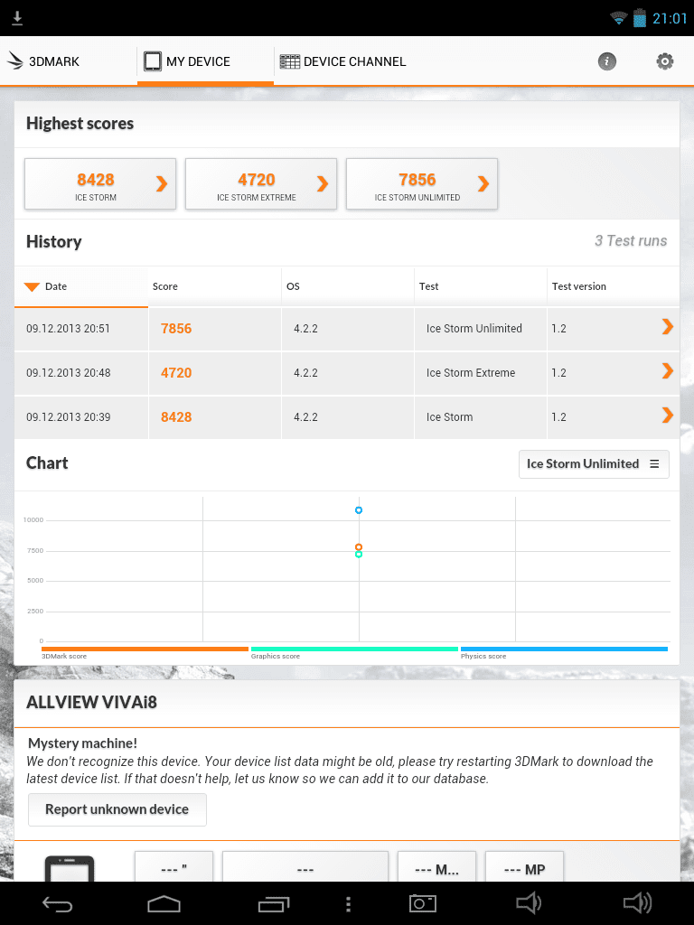The image size is (694, 925).
Task: Switch to the 3DMARK tab
Action: (x=45, y=61)
